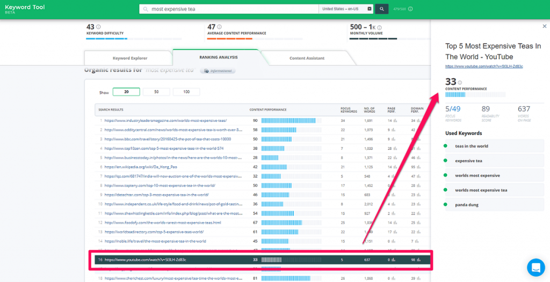Select used keyword 'teas in the world'
The width and height of the screenshot is (550, 282).
[495, 146]
